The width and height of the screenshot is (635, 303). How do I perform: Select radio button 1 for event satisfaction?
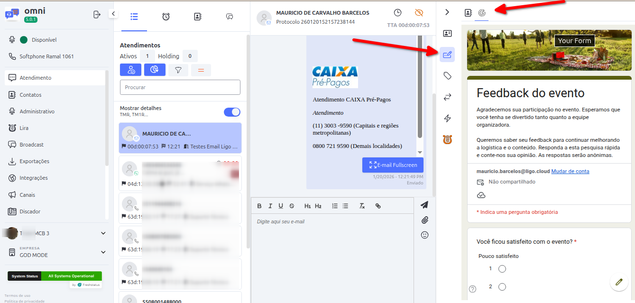502,268
